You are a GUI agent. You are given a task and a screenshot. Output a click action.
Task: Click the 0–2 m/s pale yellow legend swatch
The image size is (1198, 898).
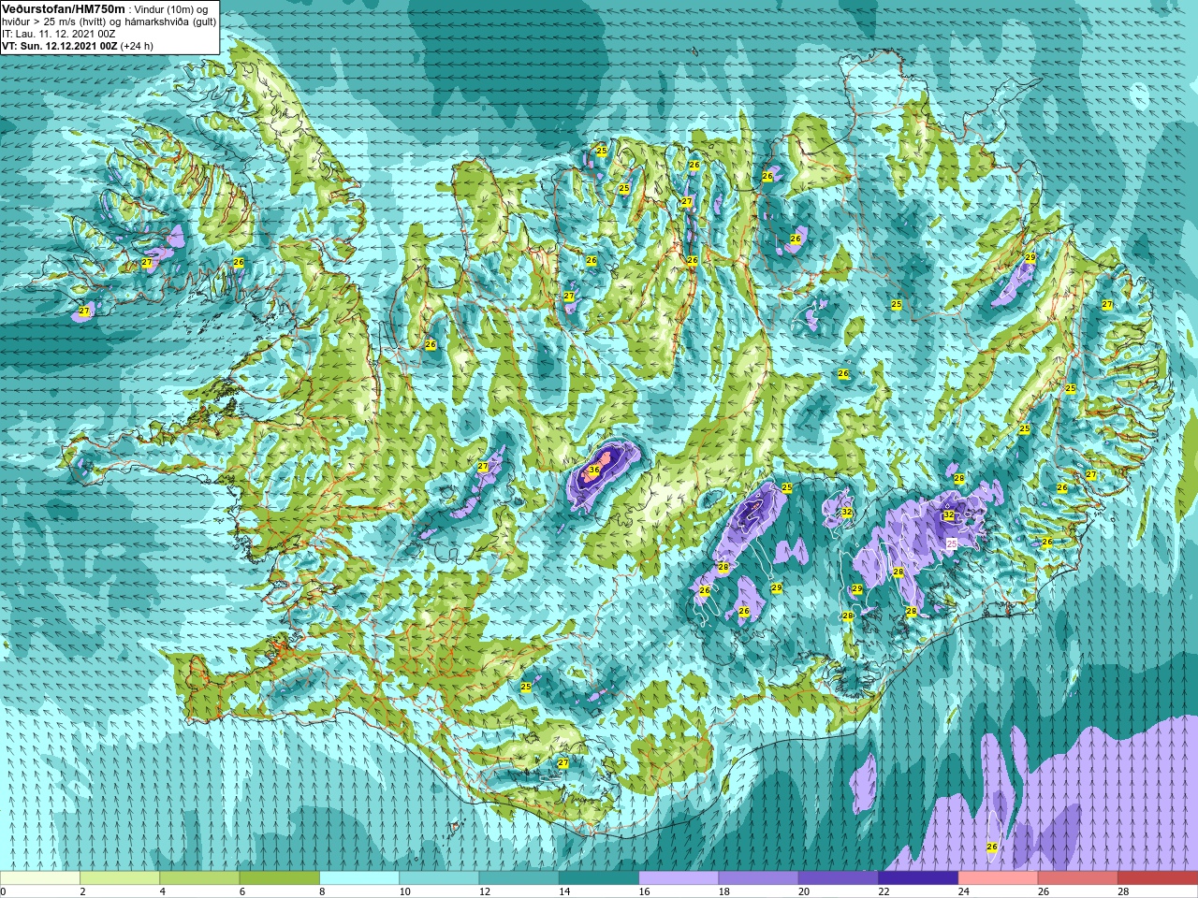[x=40, y=878]
